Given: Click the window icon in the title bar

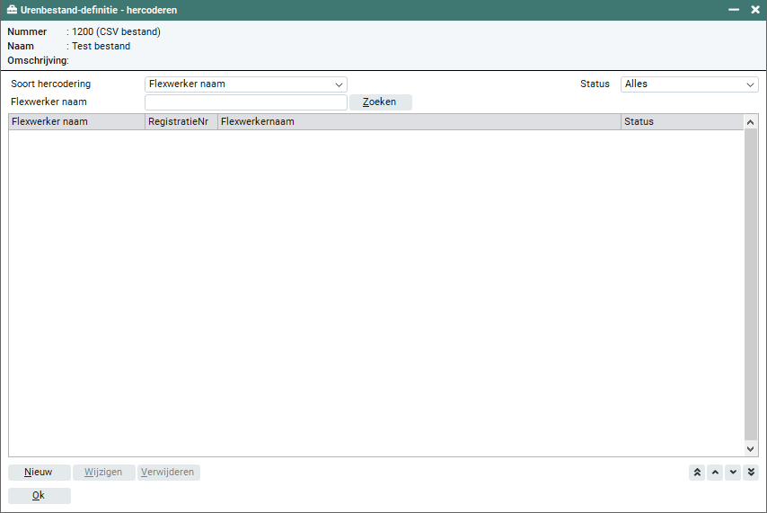Looking at the screenshot, I should pos(11,10).
